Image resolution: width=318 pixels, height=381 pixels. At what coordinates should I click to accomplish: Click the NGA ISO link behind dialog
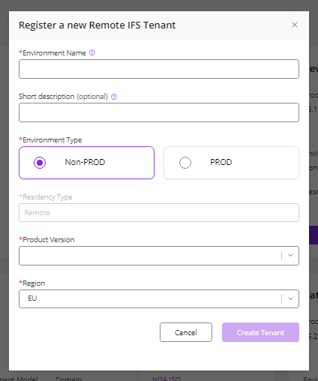[x=166, y=379]
